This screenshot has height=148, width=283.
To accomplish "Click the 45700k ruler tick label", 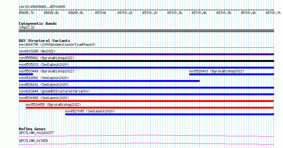I will 100,13.
